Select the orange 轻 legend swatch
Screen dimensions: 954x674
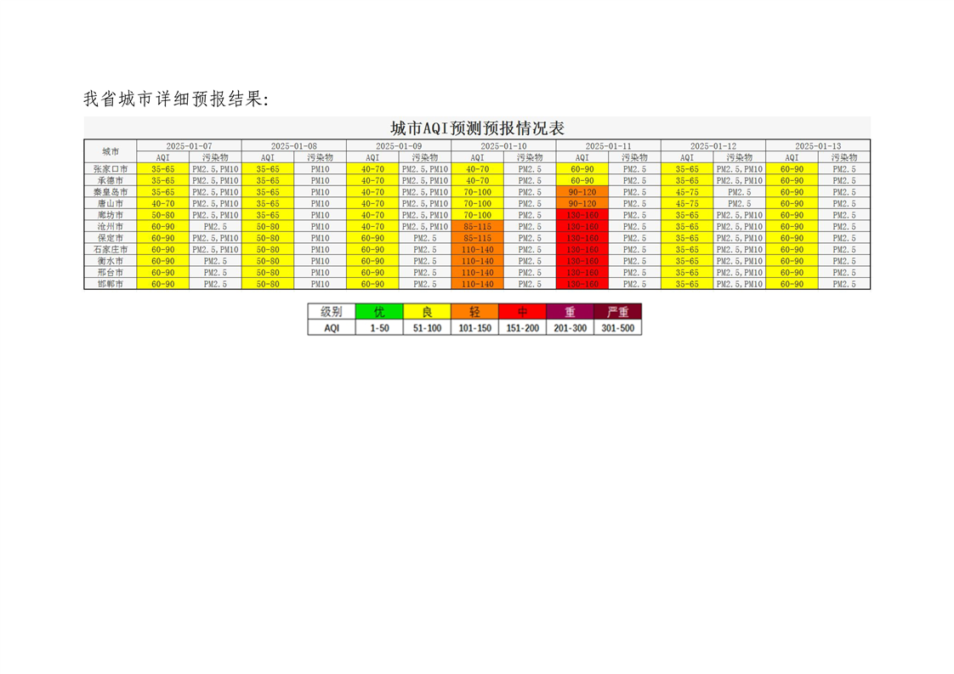(x=474, y=312)
